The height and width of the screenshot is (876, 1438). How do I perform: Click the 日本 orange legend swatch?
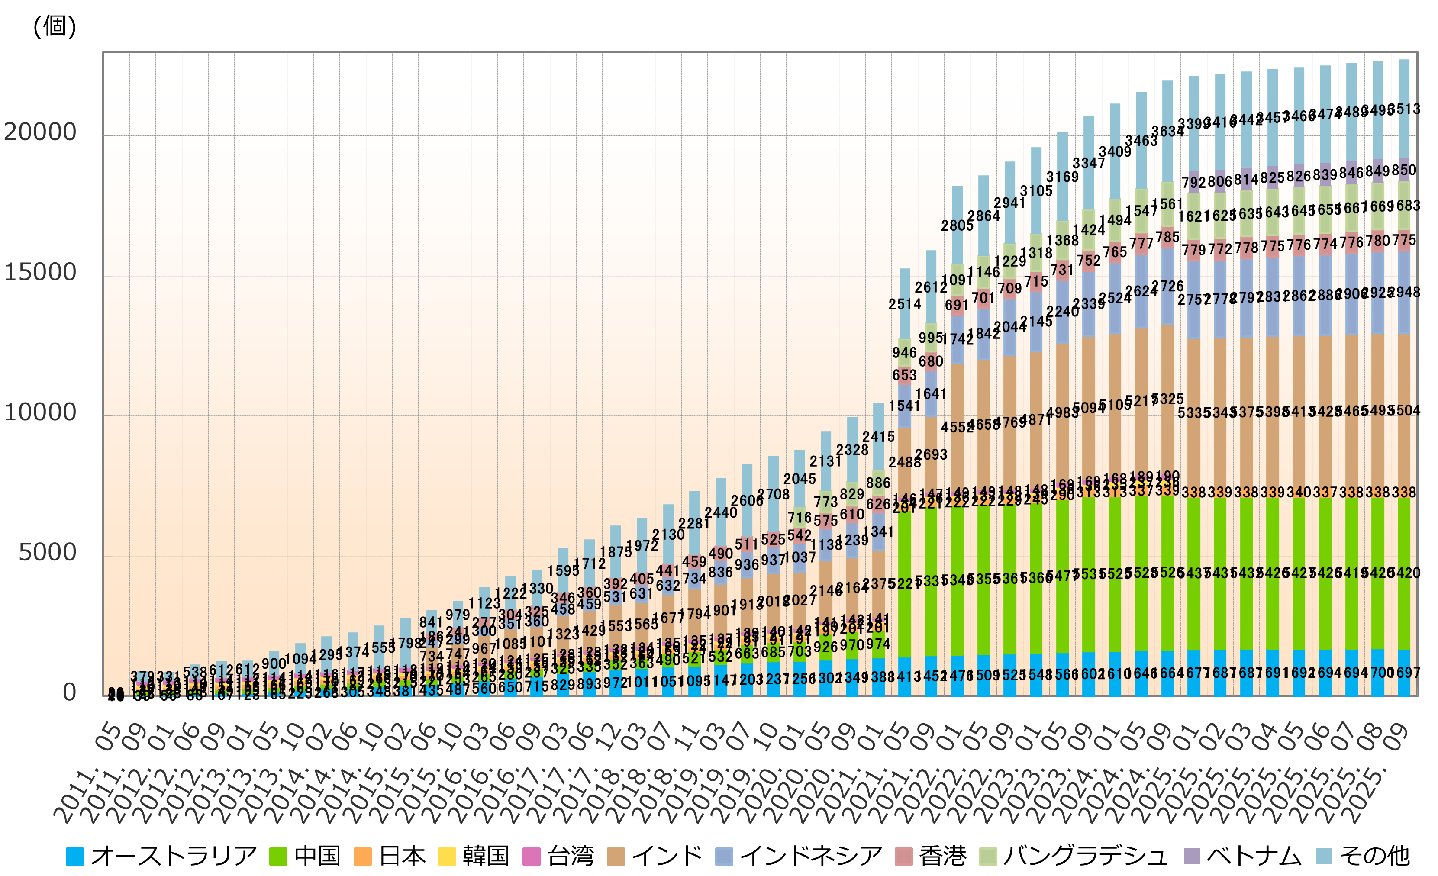point(362,856)
